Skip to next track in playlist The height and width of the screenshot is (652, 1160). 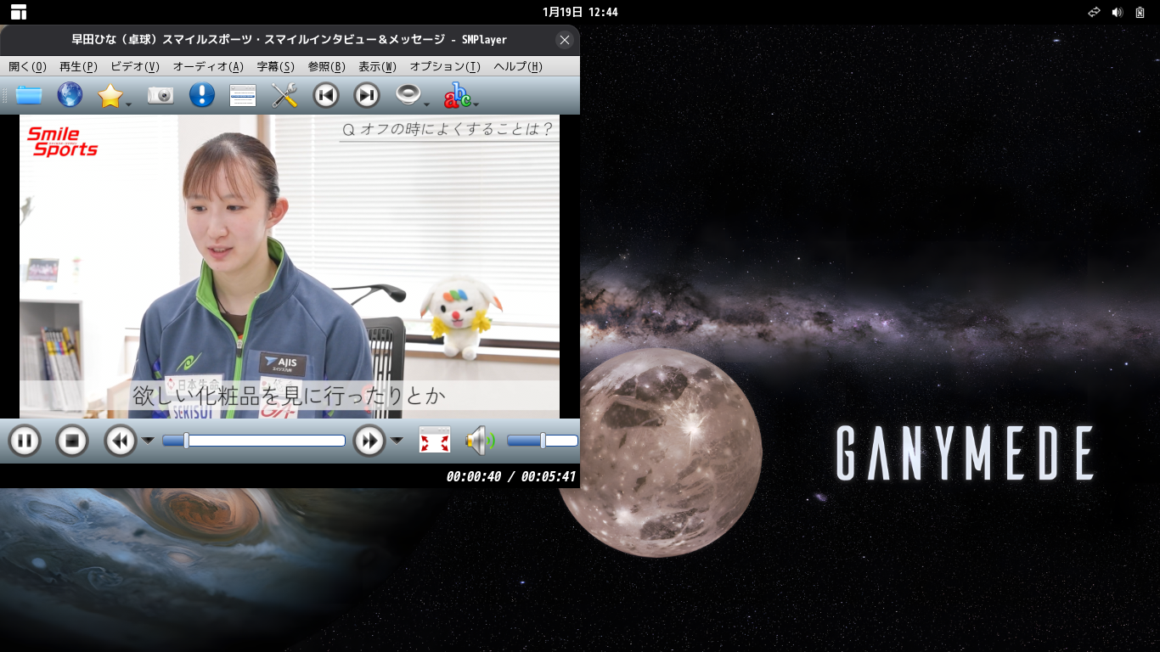tap(367, 95)
